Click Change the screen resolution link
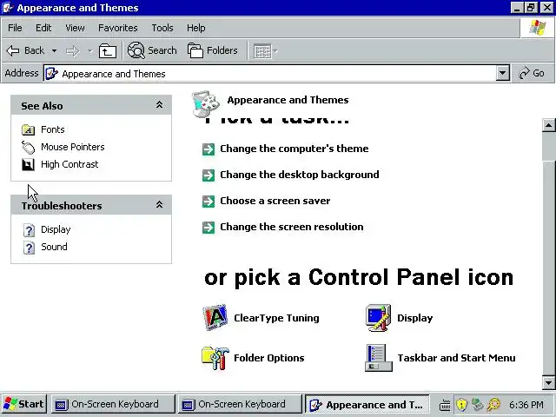 click(292, 227)
